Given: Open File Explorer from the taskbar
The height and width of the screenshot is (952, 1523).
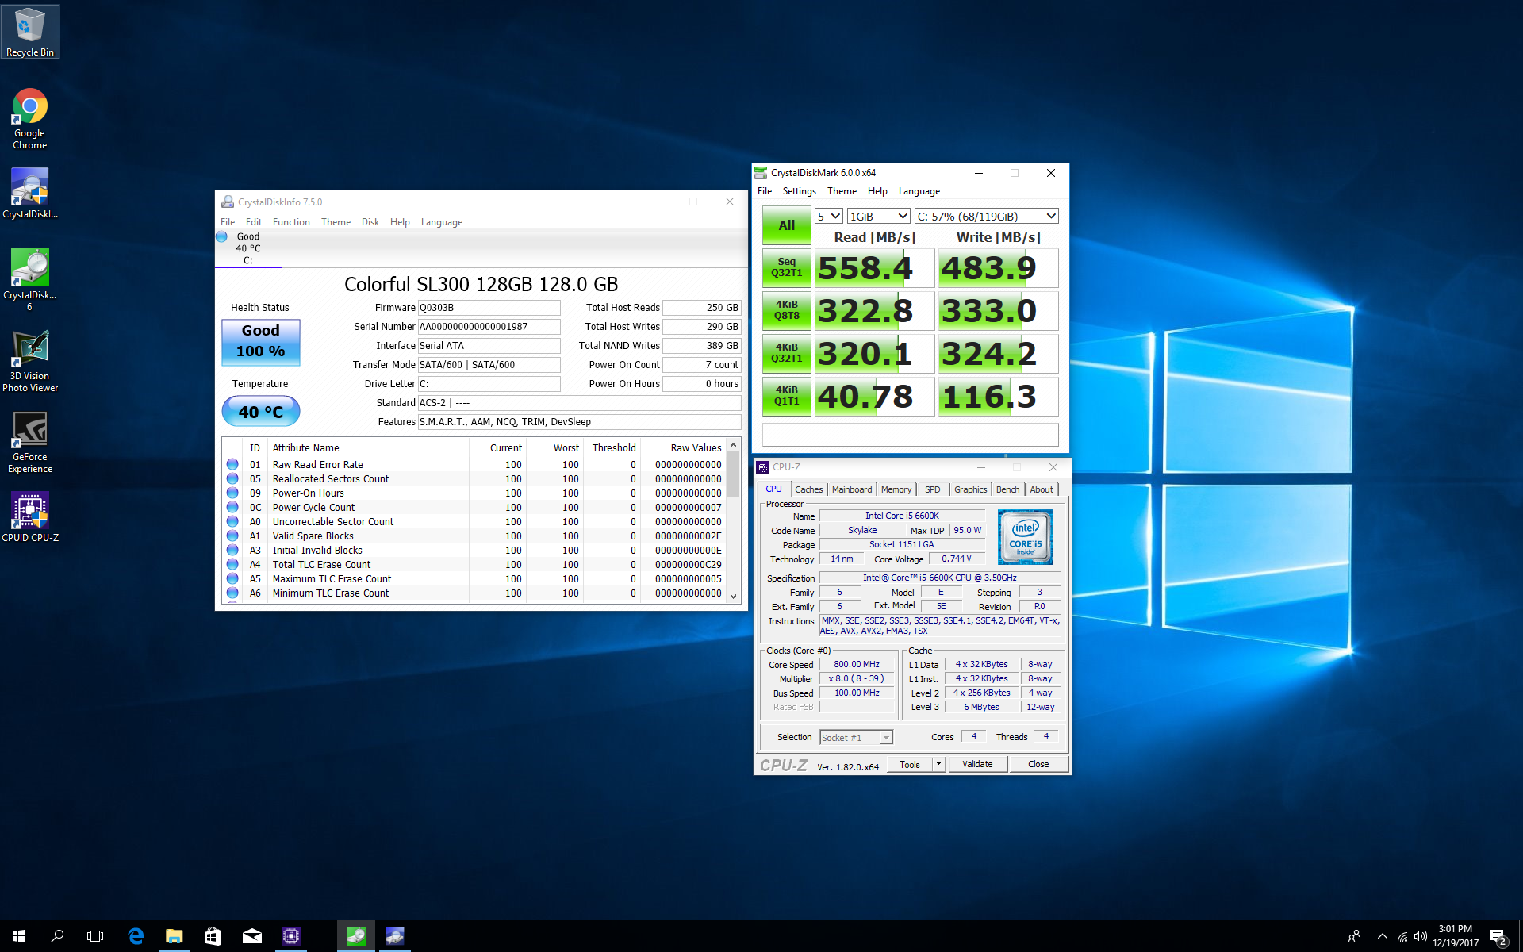Looking at the screenshot, I should point(175,936).
